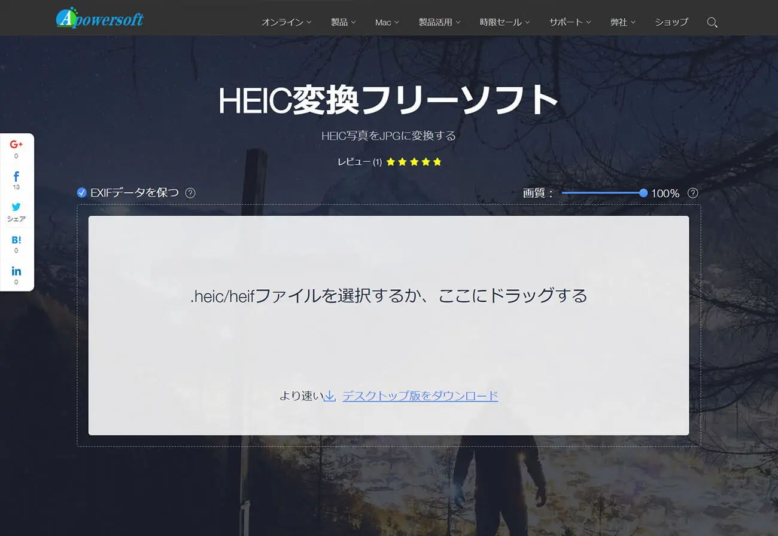Click the Apowersoft logo
This screenshot has height=536, width=778.
point(100,18)
